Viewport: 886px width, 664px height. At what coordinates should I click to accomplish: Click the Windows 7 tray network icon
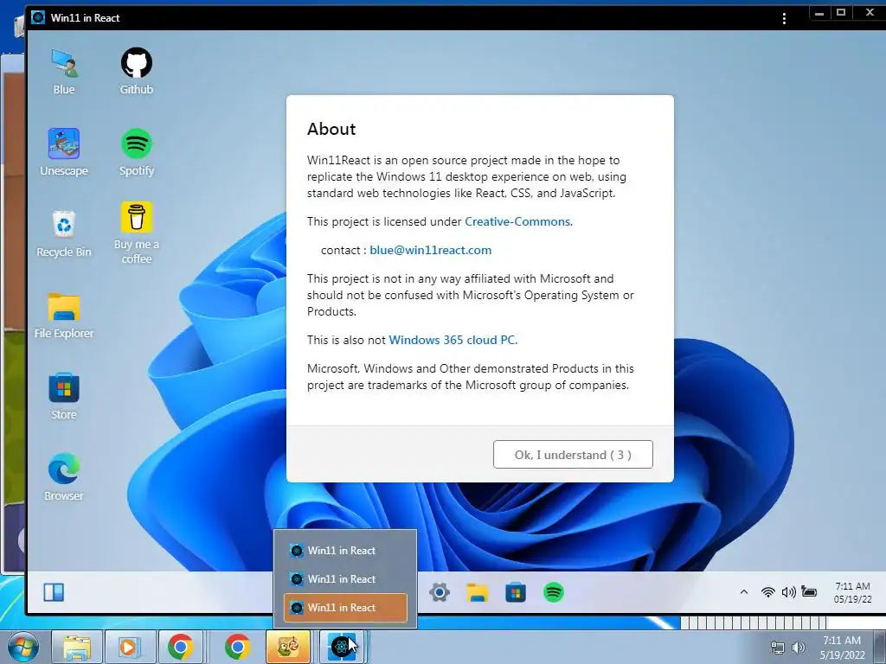778,648
